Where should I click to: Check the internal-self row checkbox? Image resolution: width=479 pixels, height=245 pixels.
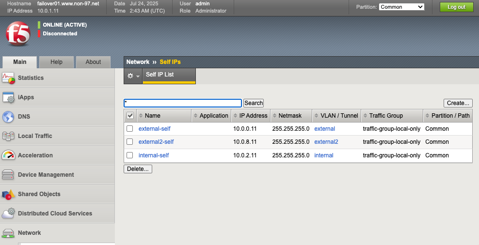(x=130, y=155)
